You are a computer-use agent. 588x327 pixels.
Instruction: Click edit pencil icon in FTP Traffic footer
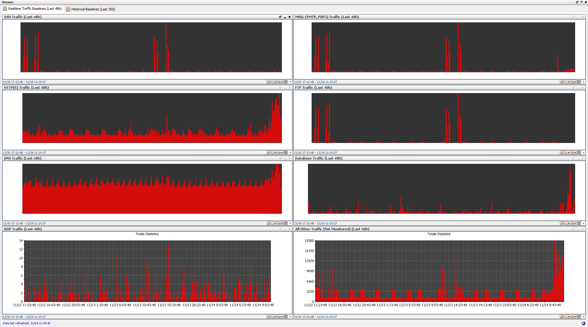[x=562, y=153]
